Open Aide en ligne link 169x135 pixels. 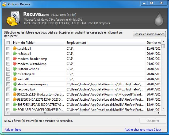pos(13,130)
